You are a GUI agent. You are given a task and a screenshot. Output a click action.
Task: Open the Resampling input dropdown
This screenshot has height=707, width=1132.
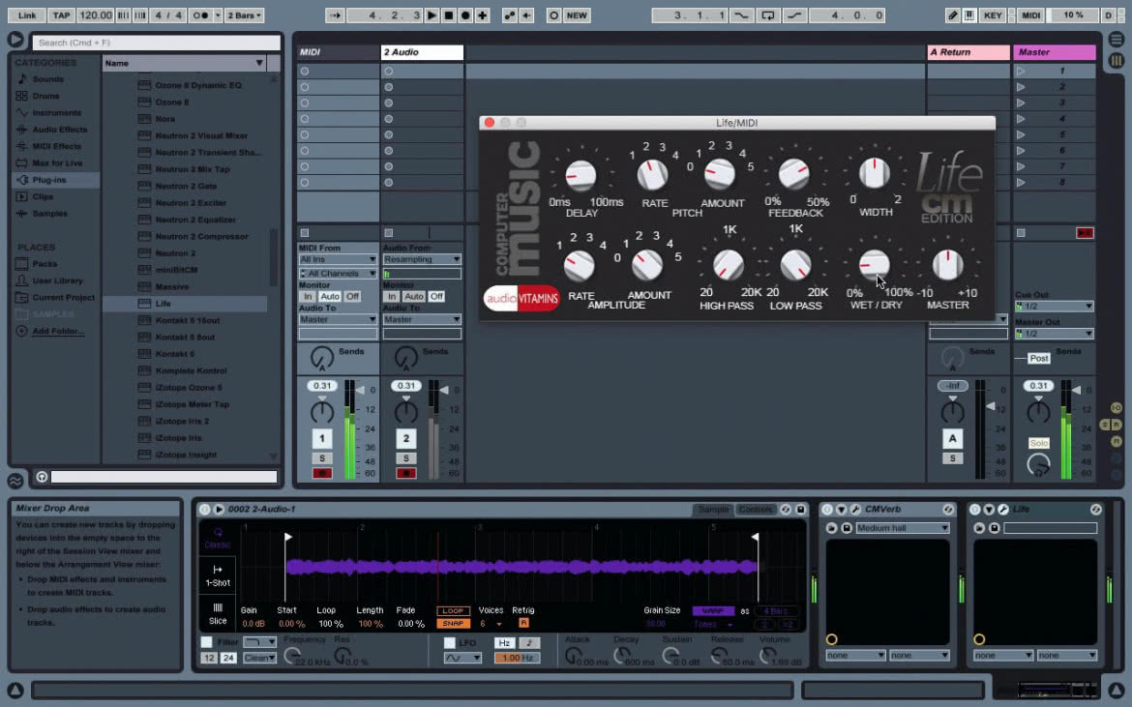click(422, 259)
